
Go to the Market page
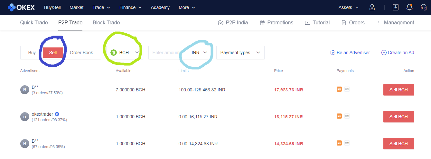(x=77, y=7)
